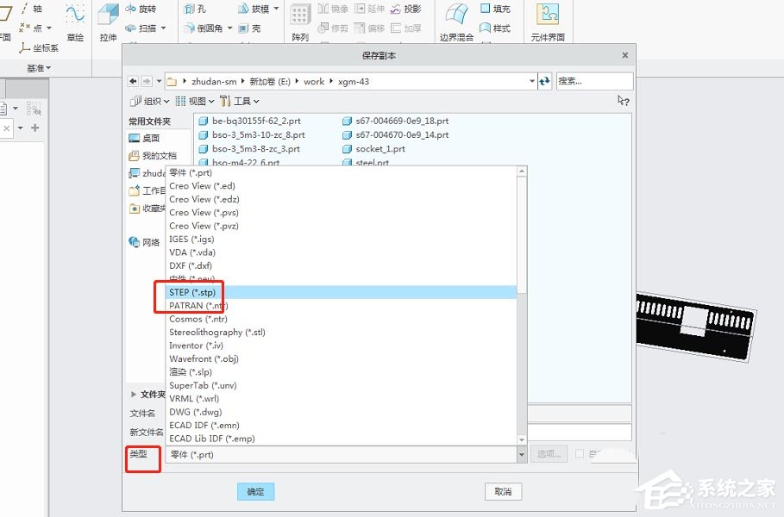Screen dimensions: 784x517
Task: Click the 取消 (Cancel) button
Action: tap(503, 491)
